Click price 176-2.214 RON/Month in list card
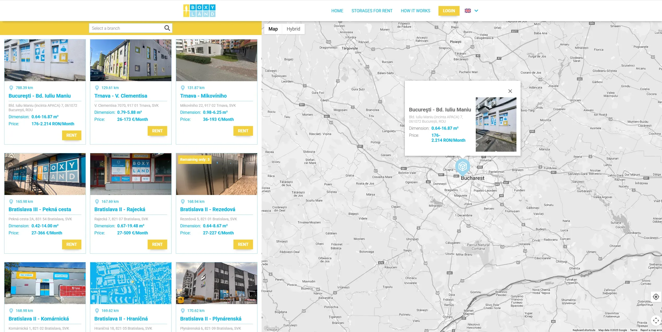 tap(53, 124)
